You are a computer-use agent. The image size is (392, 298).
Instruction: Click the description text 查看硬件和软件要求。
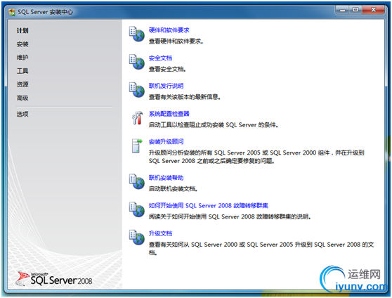(176, 41)
